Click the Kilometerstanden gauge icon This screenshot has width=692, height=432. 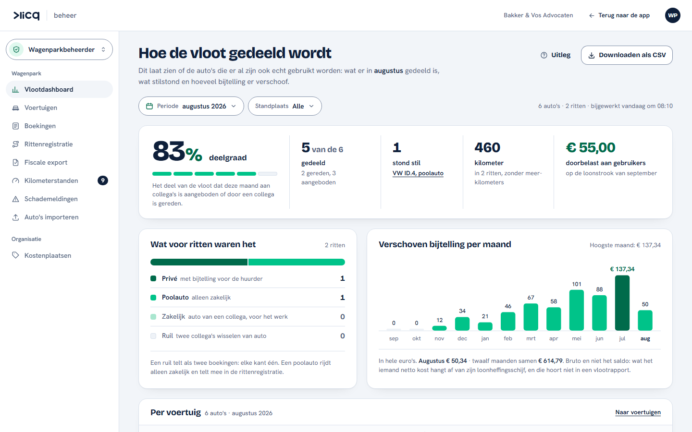pos(15,180)
